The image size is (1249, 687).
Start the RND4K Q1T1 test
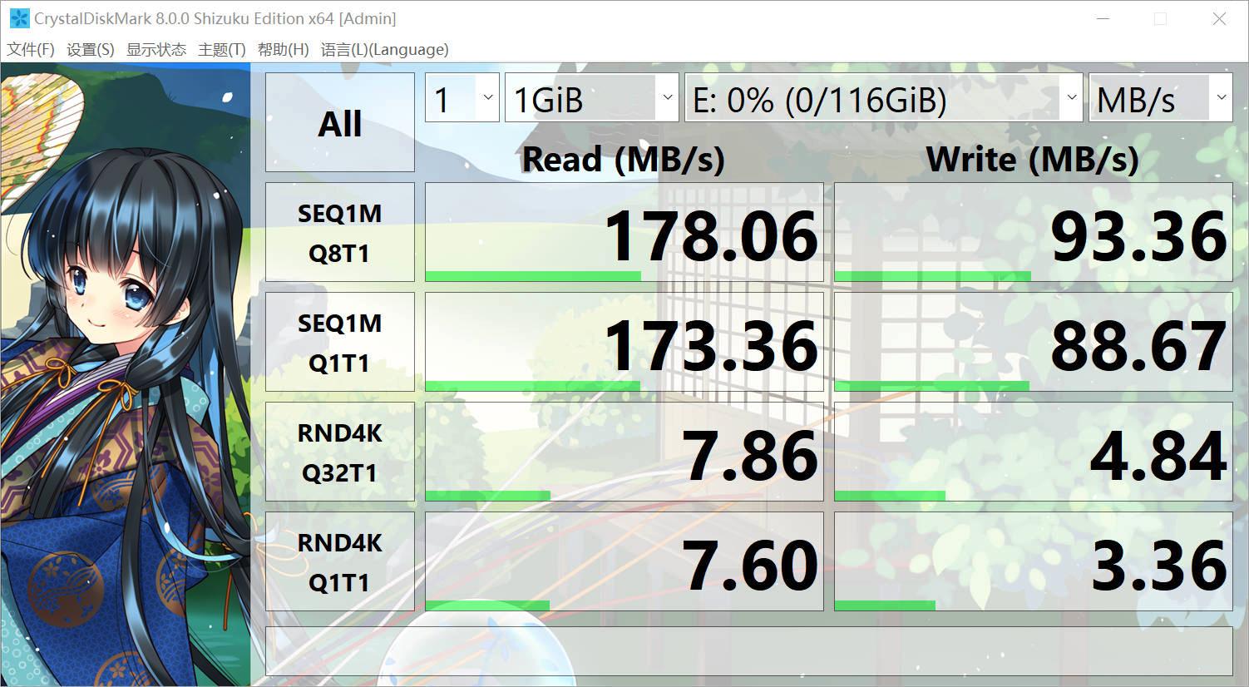tap(339, 561)
